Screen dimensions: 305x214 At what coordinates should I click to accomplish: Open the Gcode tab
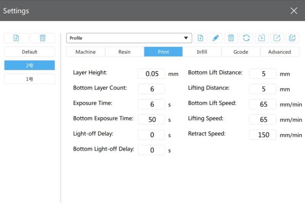coord(241,52)
